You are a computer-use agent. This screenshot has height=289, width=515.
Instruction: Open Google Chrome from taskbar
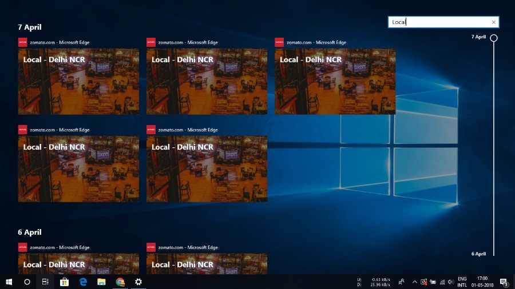[x=120, y=282]
